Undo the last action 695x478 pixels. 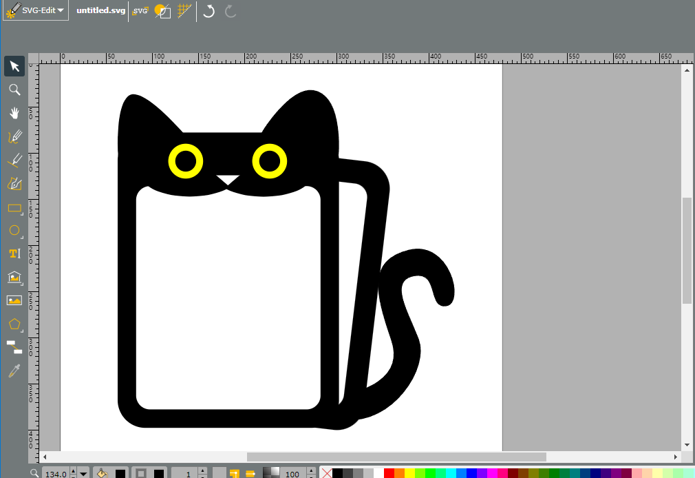[x=208, y=10]
